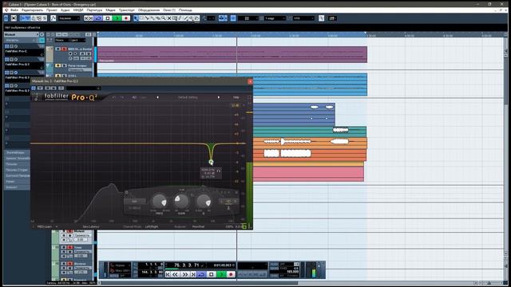Open the grid type dropdown
Image resolution: width=511 pixels, height=287 pixels.
pos(274,18)
